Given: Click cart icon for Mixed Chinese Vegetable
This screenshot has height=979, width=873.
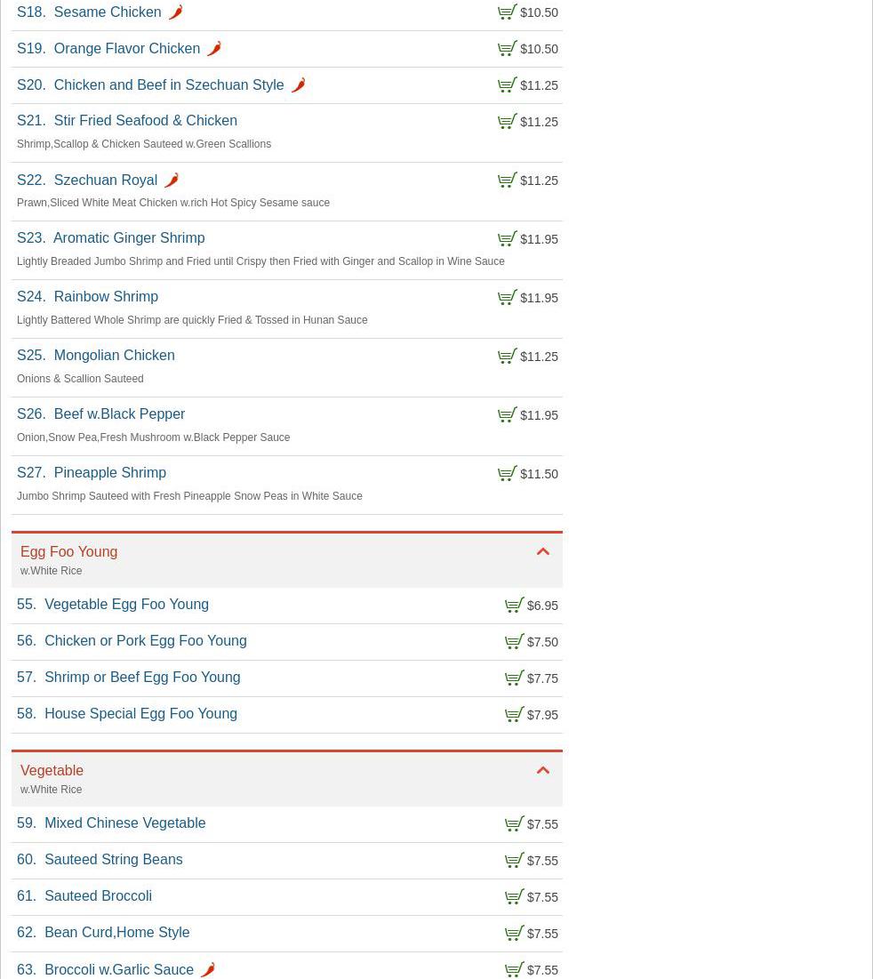Looking at the screenshot, I should (514, 823).
